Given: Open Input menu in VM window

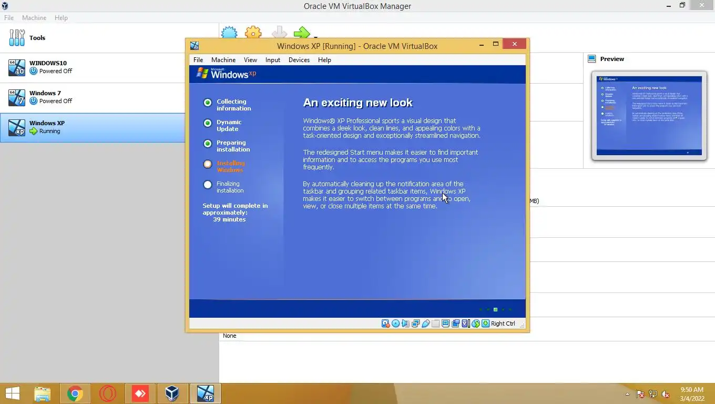Looking at the screenshot, I should coord(273,60).
